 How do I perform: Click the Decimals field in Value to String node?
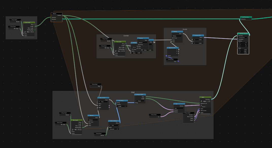[x=114, y=129]
